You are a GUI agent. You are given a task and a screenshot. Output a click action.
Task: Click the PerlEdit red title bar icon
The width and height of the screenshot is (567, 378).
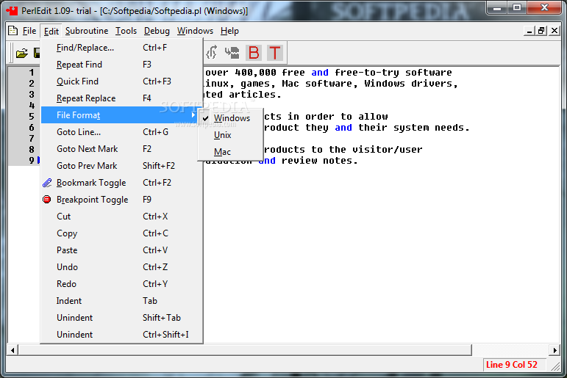coord(12,10)
